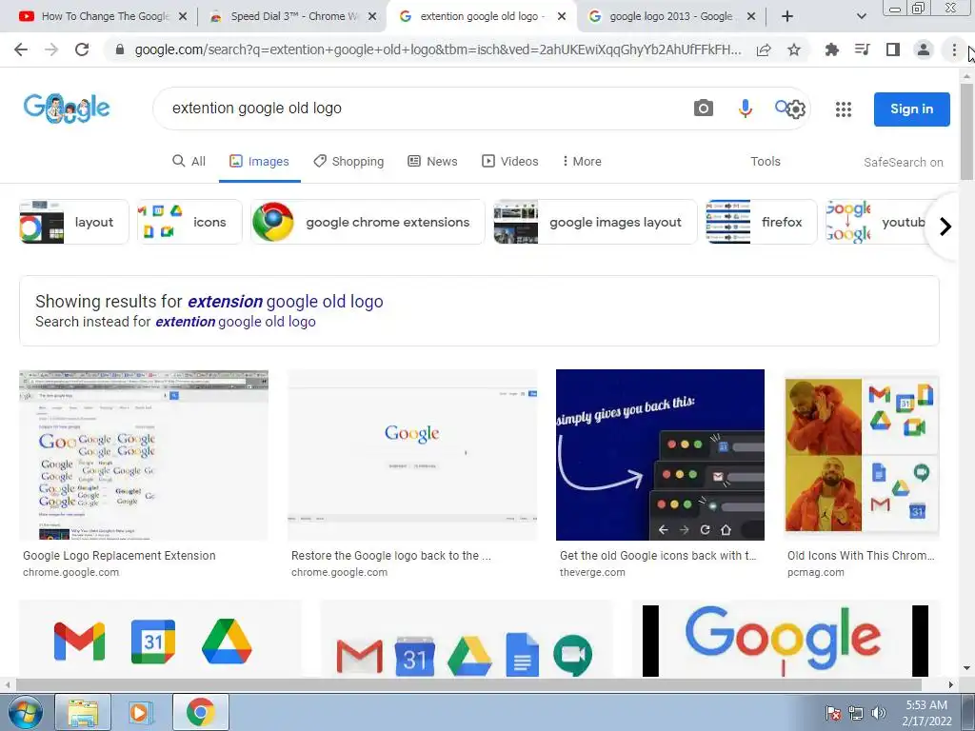Open the pcmag Drake meme thumbnail
Screen dimensions: 975x731
tap(862, 455)
